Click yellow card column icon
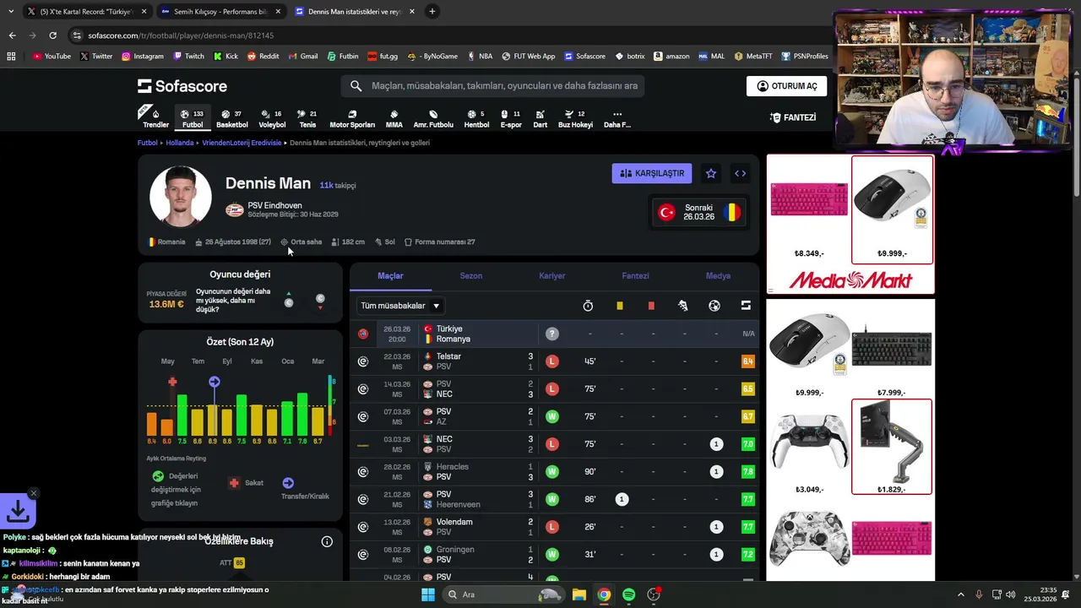Screen dimensions: 1081x608 coord(620,306)
